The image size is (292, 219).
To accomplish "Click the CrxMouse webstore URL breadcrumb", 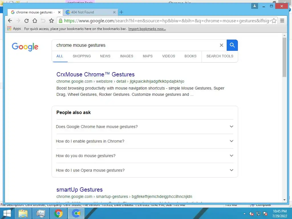I will [x=120, y=81].
